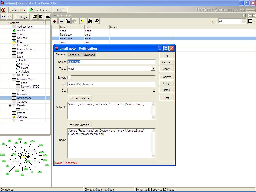Viewport: 256px width, 192px height.
Task: Click the yellow Comment note icon
Action: point(82,21)
